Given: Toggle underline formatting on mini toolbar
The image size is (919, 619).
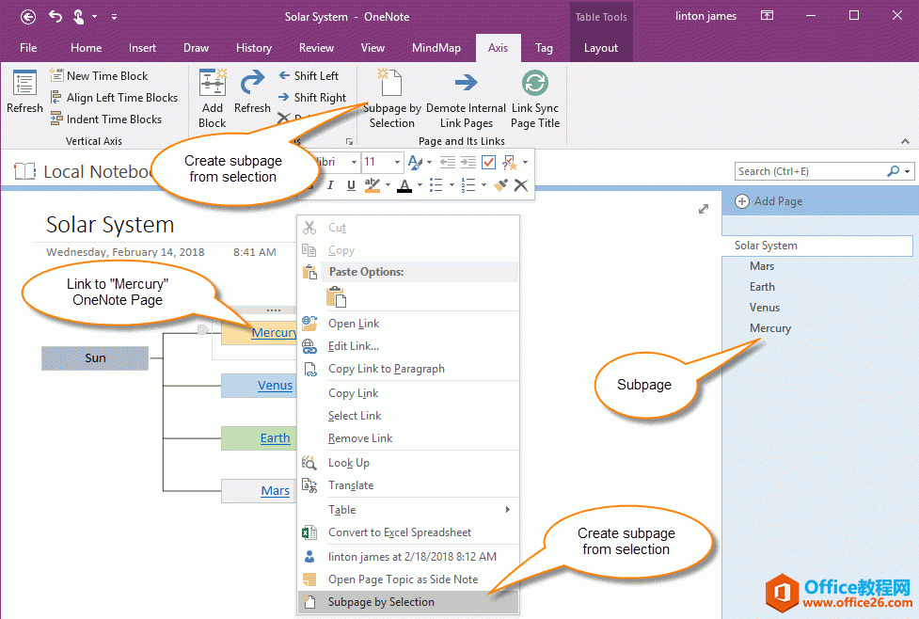Looking at the screenshot, I should (x=349, y=184).
